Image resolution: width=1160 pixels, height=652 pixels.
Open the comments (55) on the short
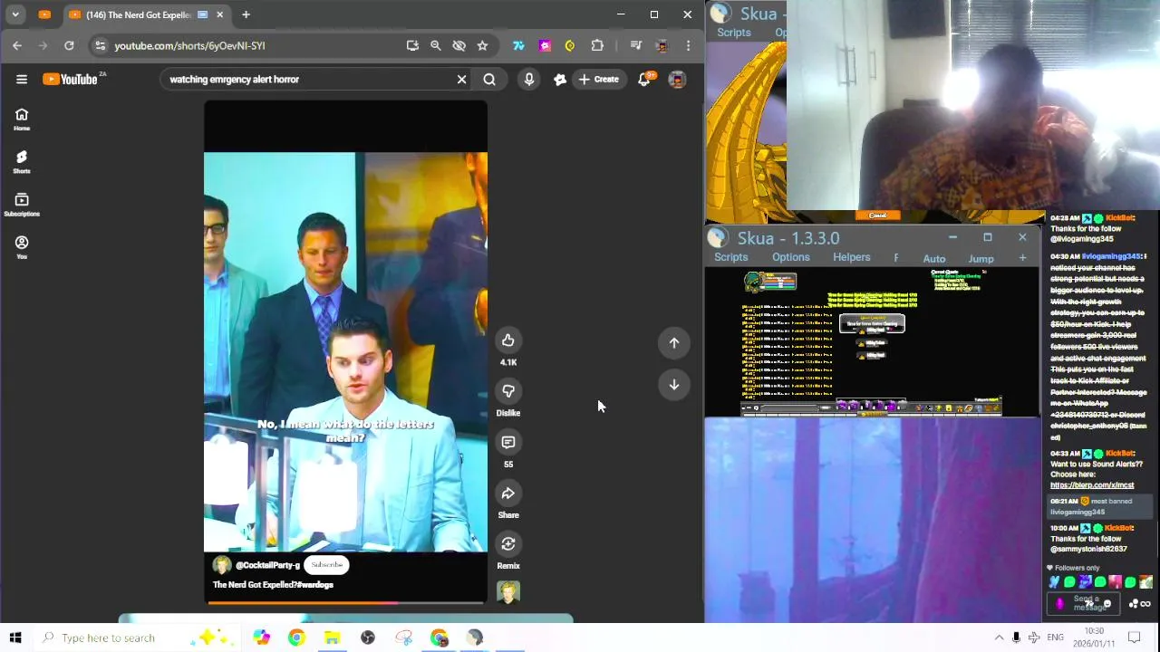coord(508,442)
